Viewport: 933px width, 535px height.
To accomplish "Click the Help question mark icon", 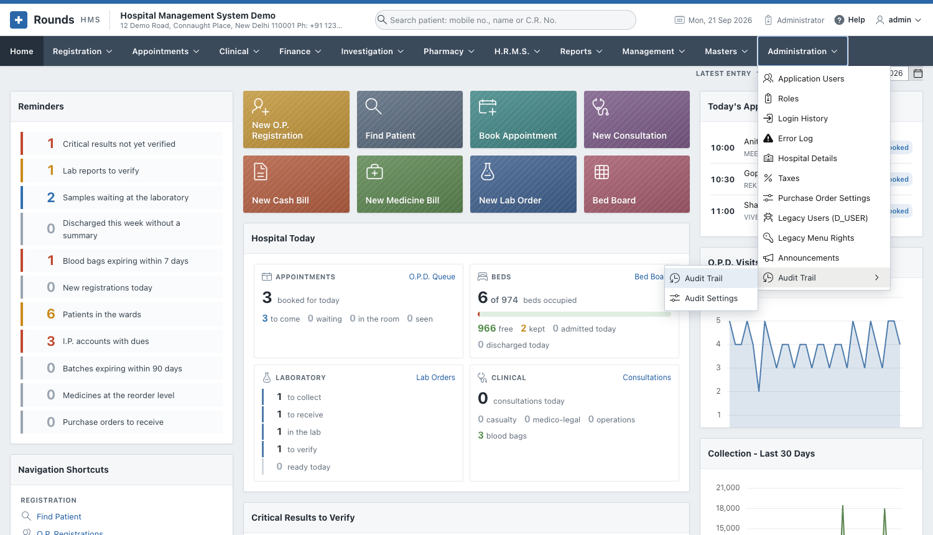I will point(839,20).
